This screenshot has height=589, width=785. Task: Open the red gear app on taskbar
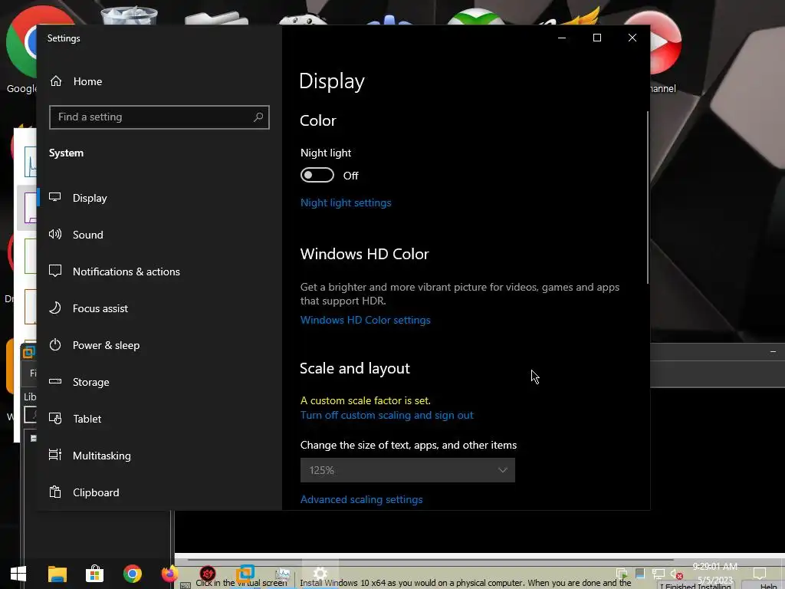coord(207,574)
